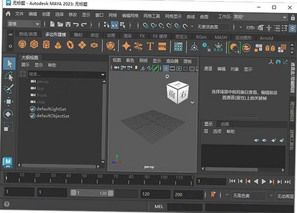Click the help question mark icon

[7, 204]
